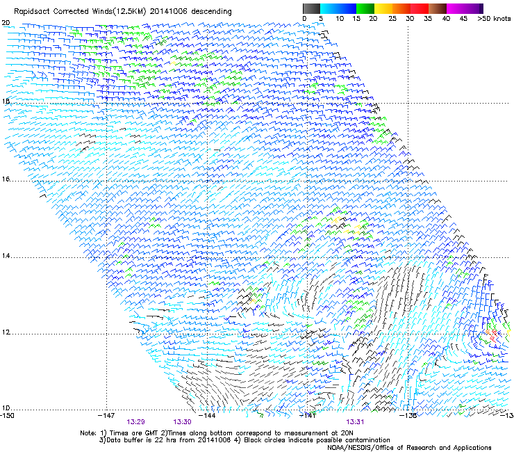Click the green 15-20 knots legend swatch
Screen dimensions: 514x452
(x=365, y=8)
